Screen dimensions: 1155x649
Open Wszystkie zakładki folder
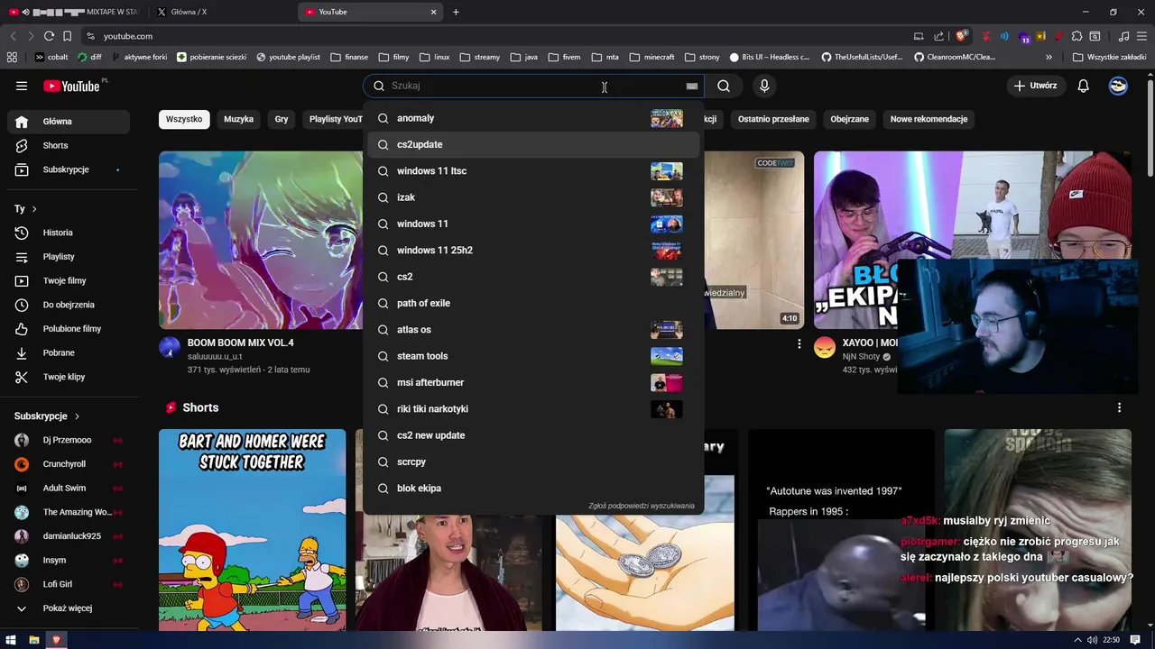coord(1109,57)
